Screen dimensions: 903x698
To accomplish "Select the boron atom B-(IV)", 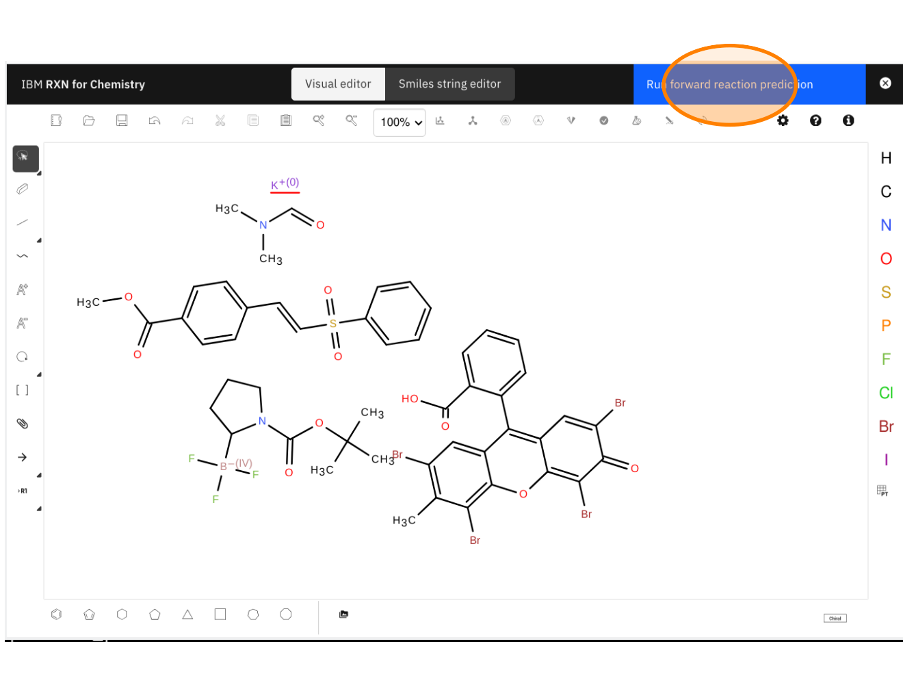I will pos(235,465).
